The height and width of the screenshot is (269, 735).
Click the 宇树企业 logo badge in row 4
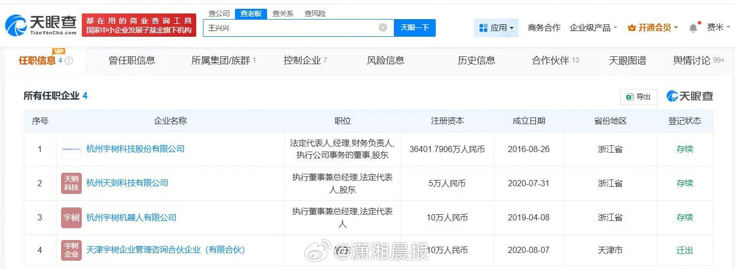point(71,250)
